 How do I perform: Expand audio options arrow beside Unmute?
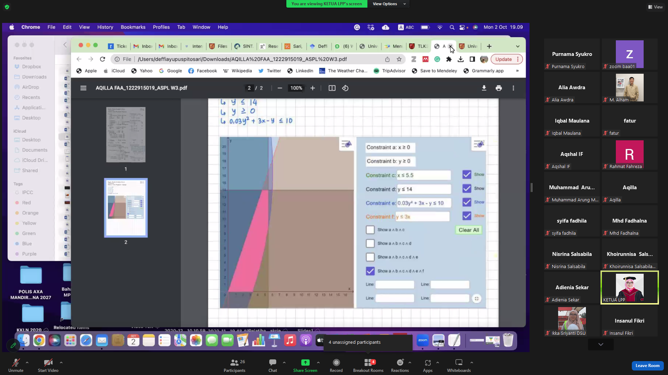point(27,362)
